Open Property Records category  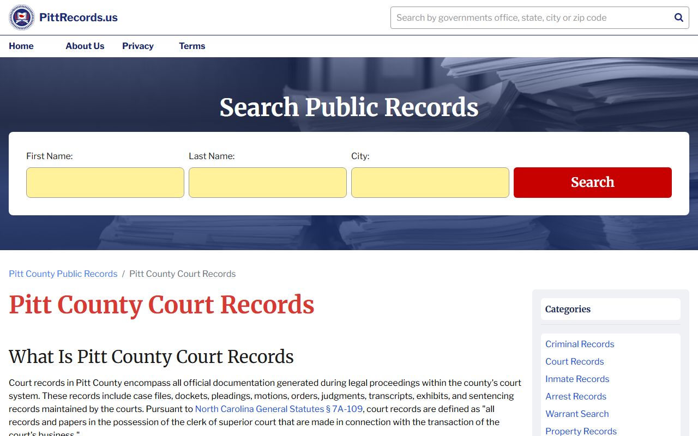[x=581, y=431]
